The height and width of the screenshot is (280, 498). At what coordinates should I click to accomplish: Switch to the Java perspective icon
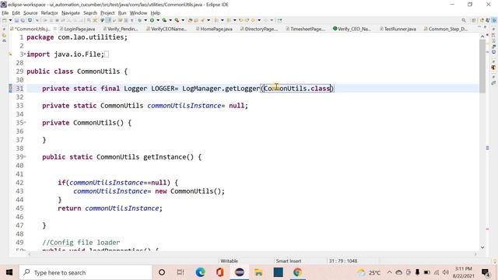(482, 20)
